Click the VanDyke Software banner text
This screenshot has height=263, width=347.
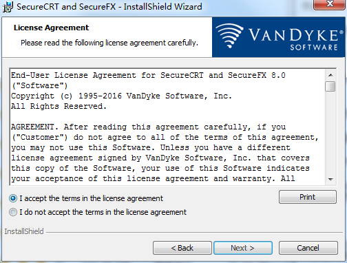tap(293, 39)
